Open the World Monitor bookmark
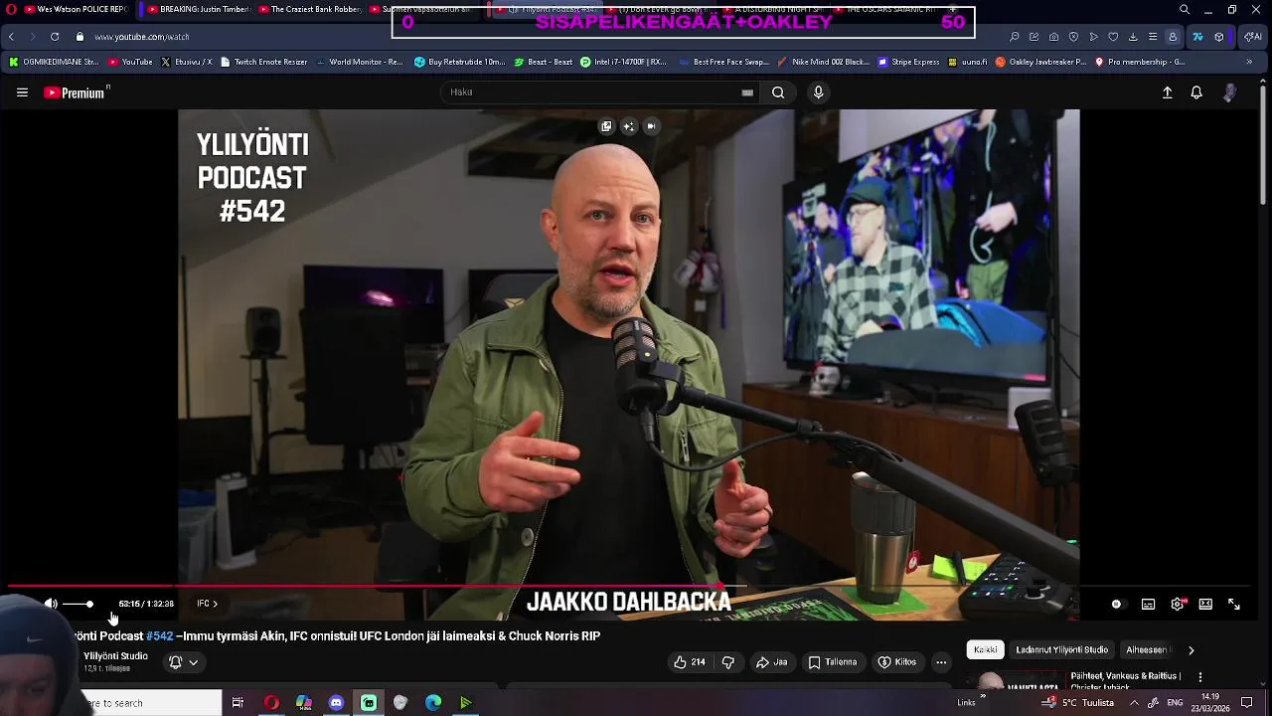The height and width of the screenshot is (716, 1272). pyautogui.click(x=359, y=62)
